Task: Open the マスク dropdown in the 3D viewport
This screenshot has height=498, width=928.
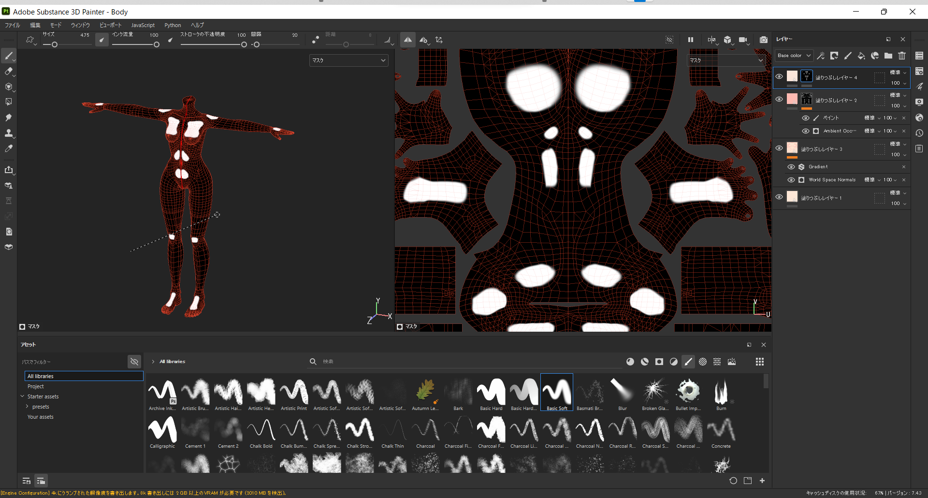Action: tap(348, 60)
